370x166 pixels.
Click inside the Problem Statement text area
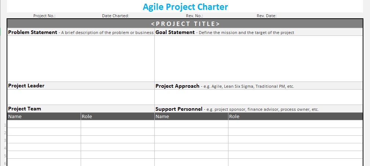tap(81, 59)
